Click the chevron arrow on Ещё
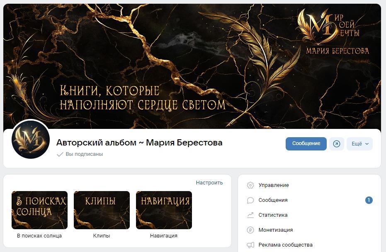Image resolution: width=386 pixels, height=252 pixels. 367,144
